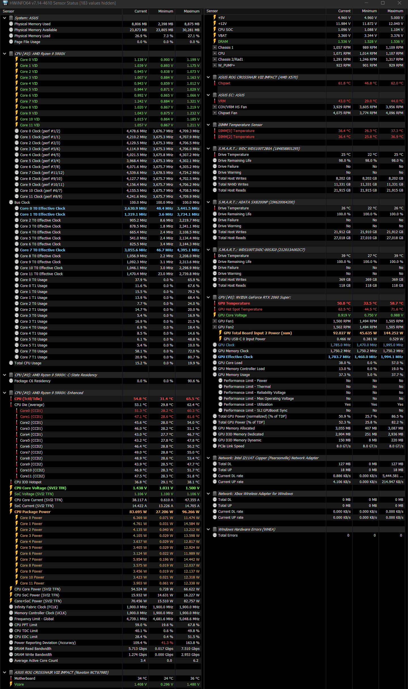Select the VBAT voltage row

[305, 35]
